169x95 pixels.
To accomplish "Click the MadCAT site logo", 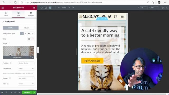I will point(89,16).
